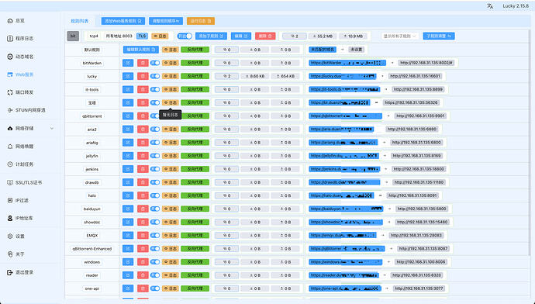This screenshot has height=304, width=535.
Task: Click the 所有地址:8003 listen address label
Action: click(119, 36)
